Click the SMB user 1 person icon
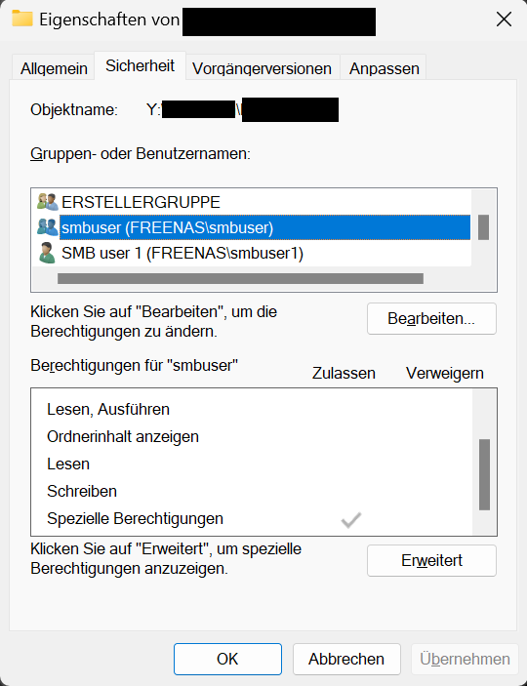The image size is (527, 686). [x=47, y=253]
